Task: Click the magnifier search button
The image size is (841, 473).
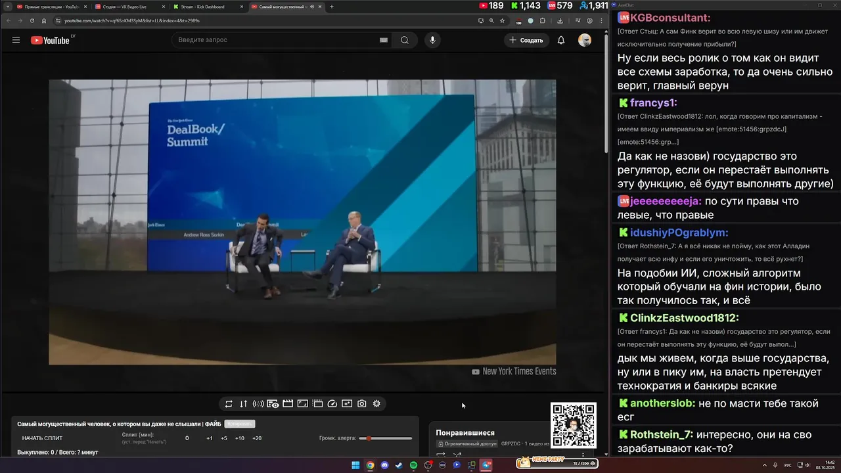Action: click(x=405, y=40)
